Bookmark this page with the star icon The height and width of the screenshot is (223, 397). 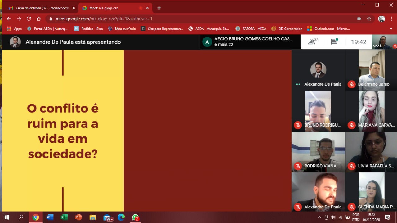369,19
